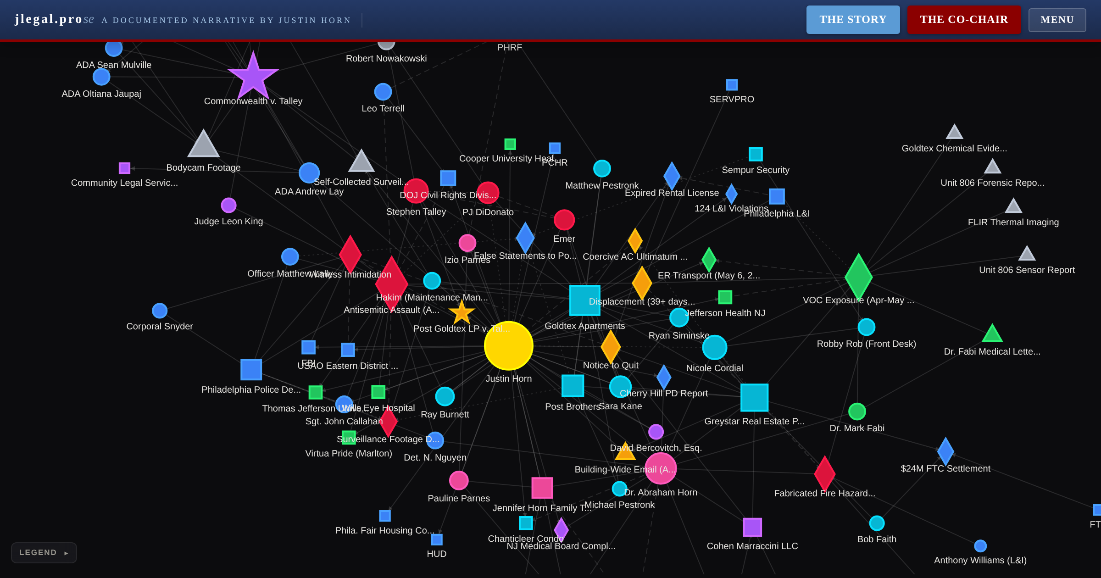Select the Corporal Snyder blue circle node
This screenshot has width=1101, height=578.
point(160,311)
